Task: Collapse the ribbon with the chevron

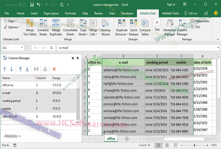Action: (x=218, y=39)
